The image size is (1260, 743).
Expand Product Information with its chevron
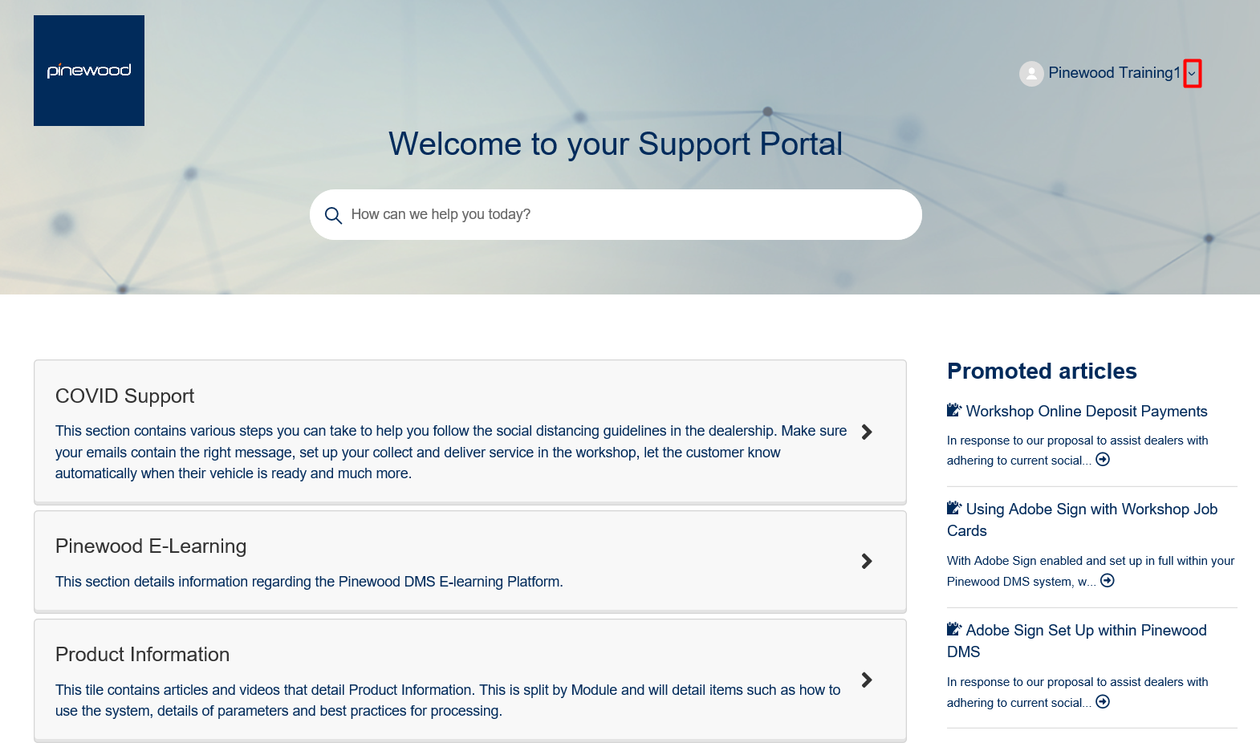(x=867, y=680)
